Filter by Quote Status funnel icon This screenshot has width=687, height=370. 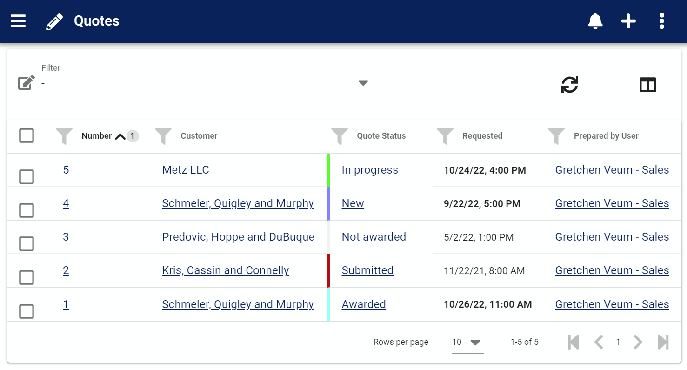339,136
